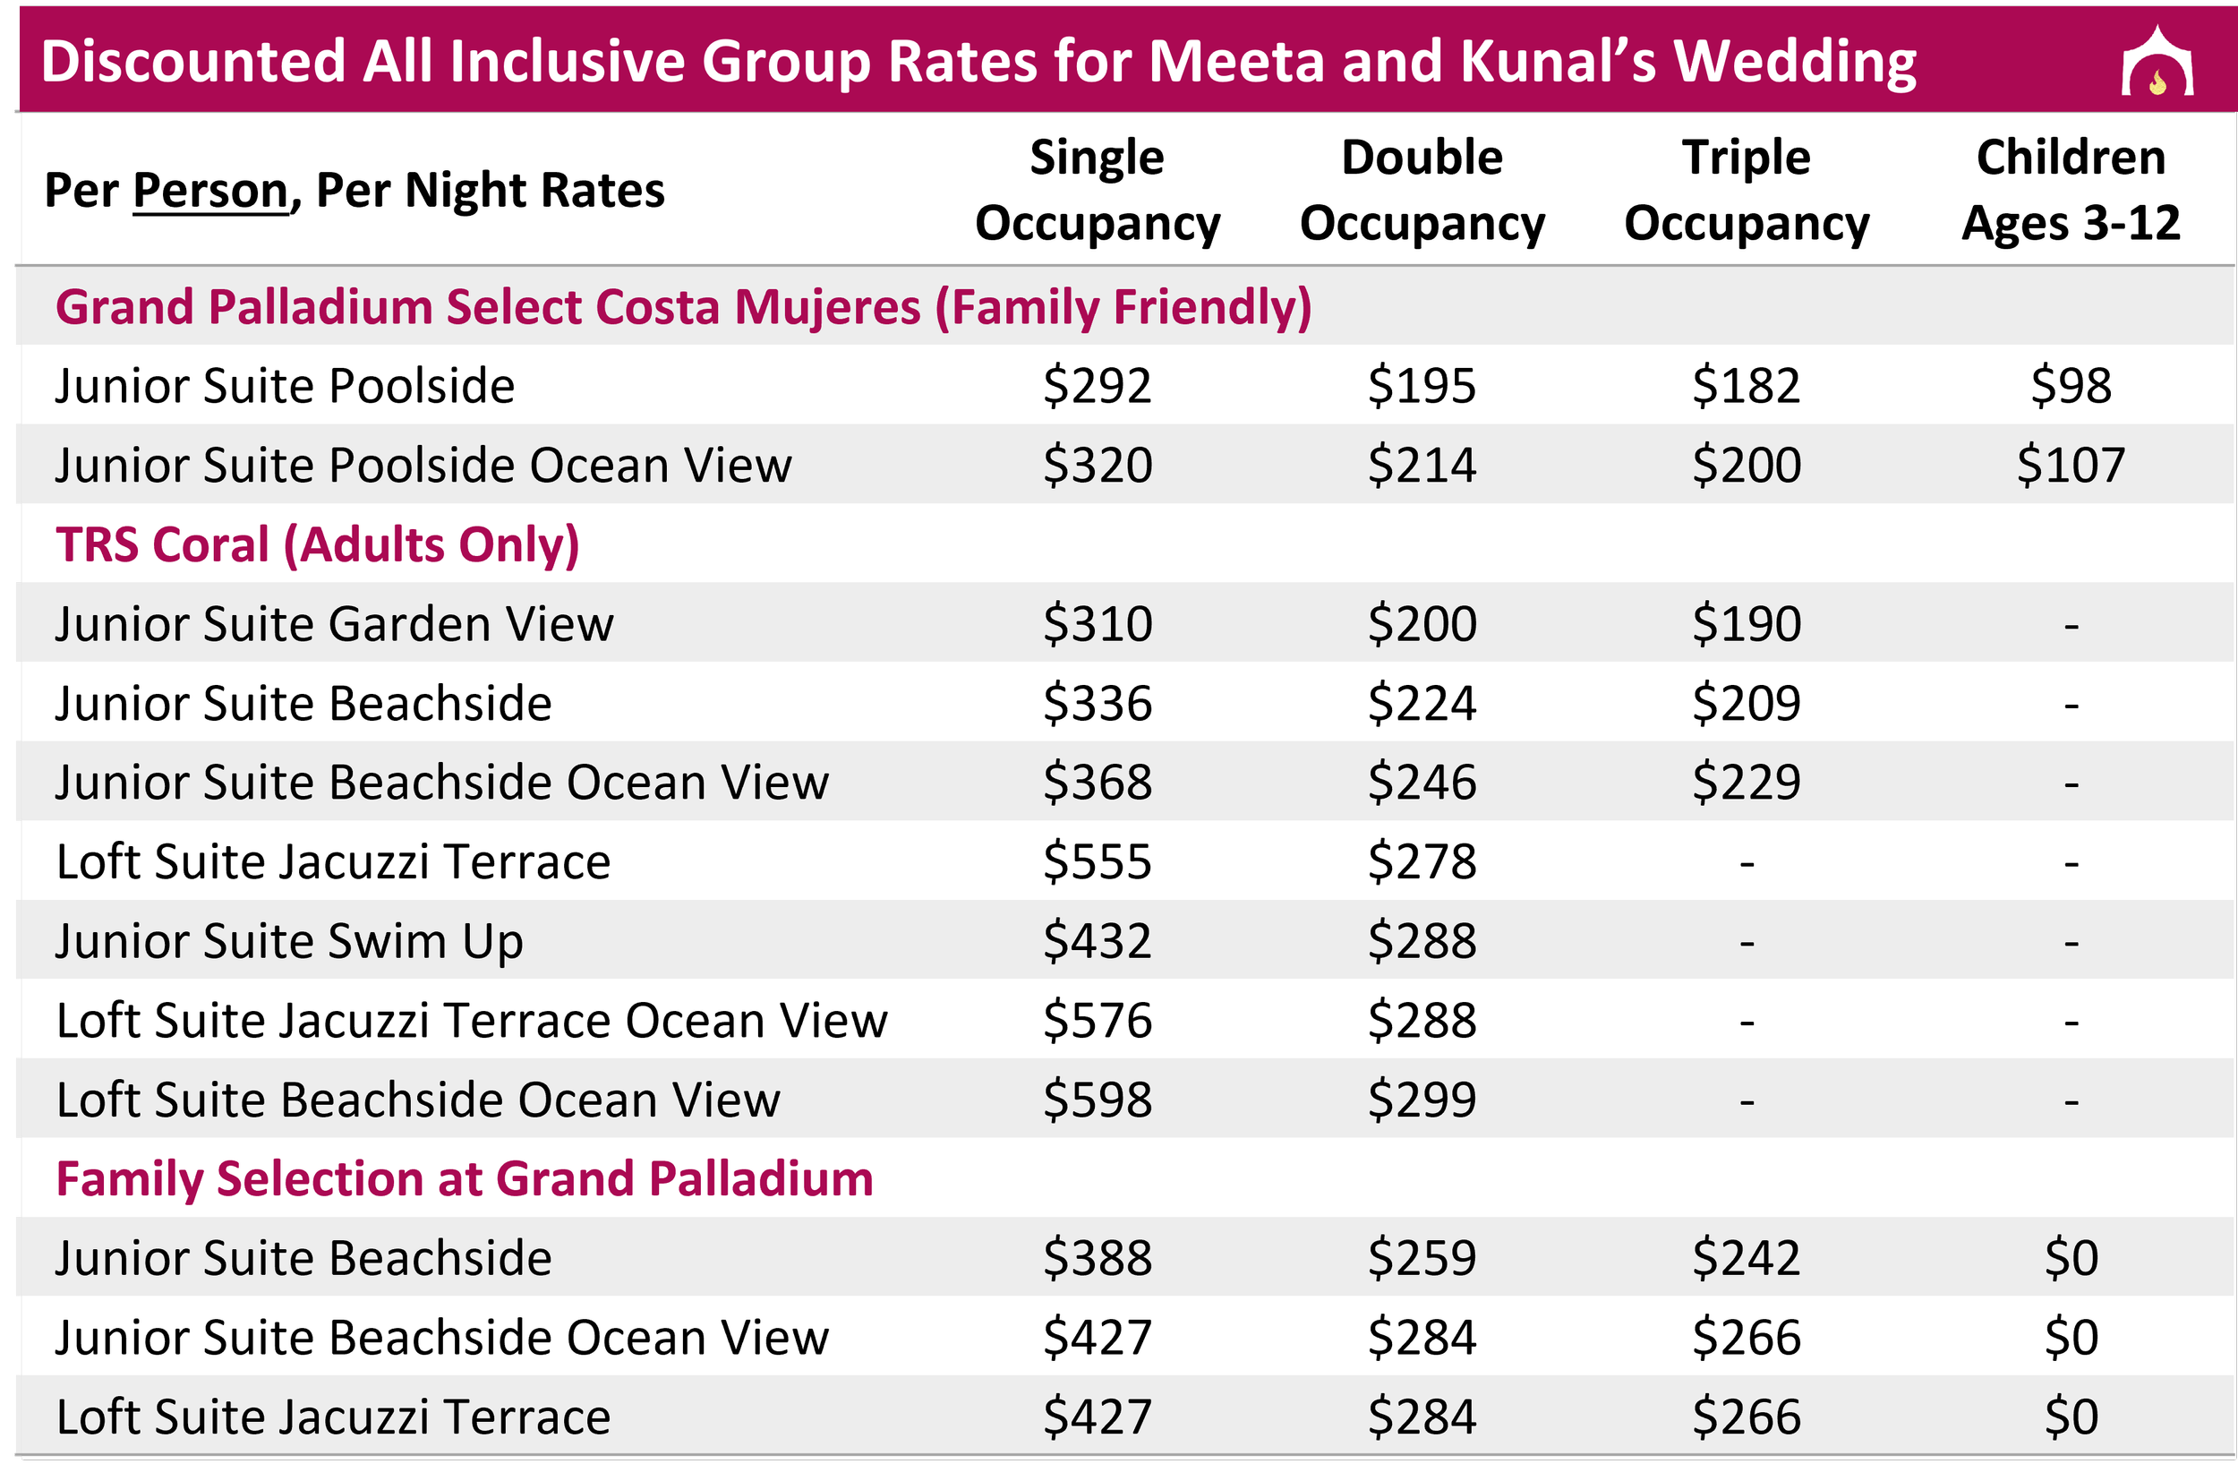Select the TRS Coral (Adults Only) heading
The width and height of the screenshot is (2238, 1481).
(317, 545)
